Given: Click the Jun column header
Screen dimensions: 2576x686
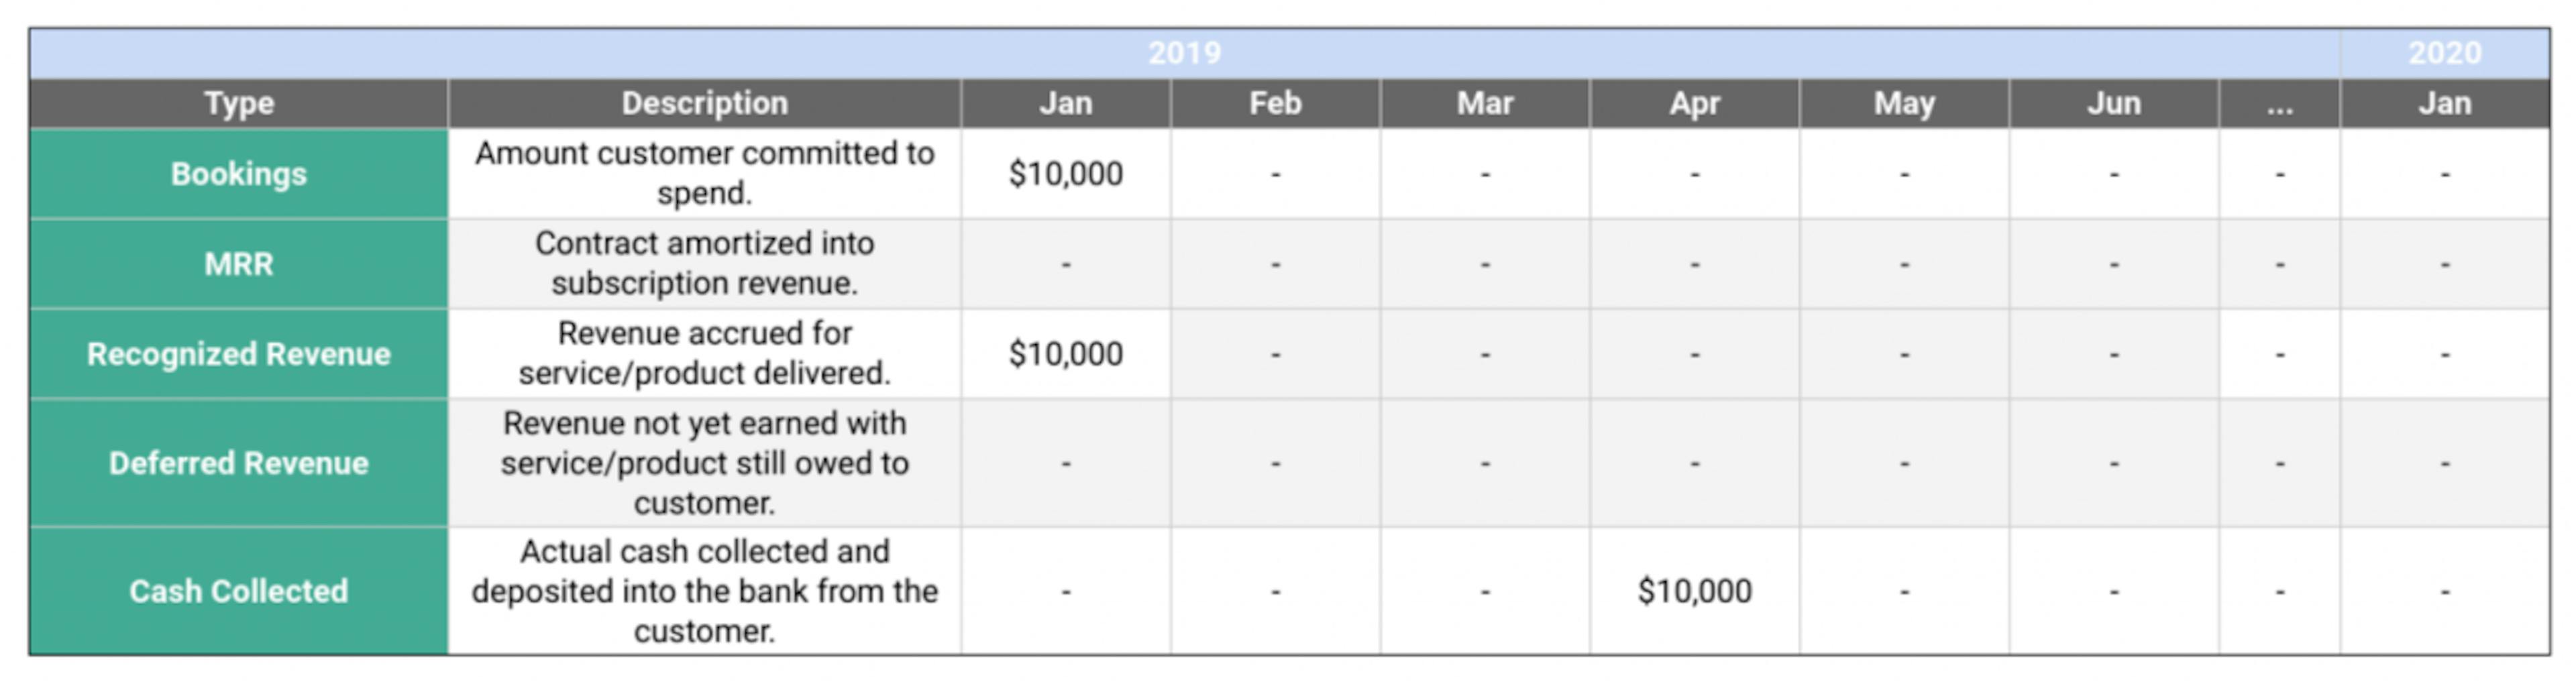Looking at the screenshot, I should [x=2114, y=104].
